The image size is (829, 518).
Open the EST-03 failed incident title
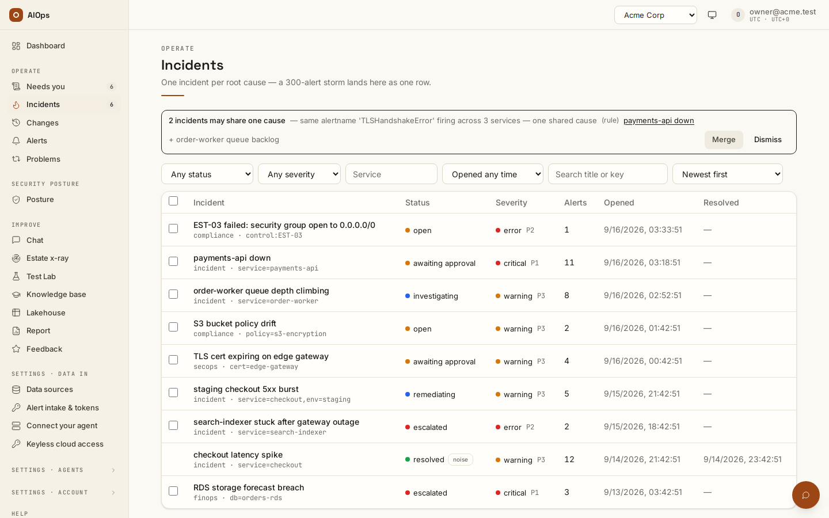click(284, 225)
